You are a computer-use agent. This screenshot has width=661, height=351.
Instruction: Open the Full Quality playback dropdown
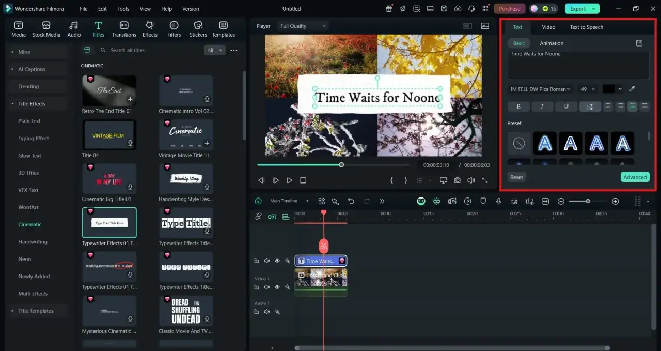point(302,26)
